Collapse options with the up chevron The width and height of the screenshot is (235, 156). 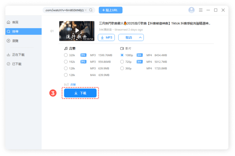140,37
